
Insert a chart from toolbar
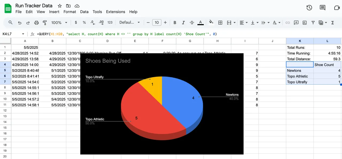[305, 22]
